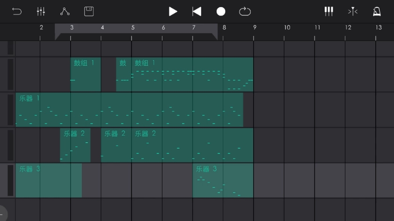Image resolution: width=394 pixels, height=221 pixels.
Task: Open the mixer sliders icon
Action: pos(41,12)
